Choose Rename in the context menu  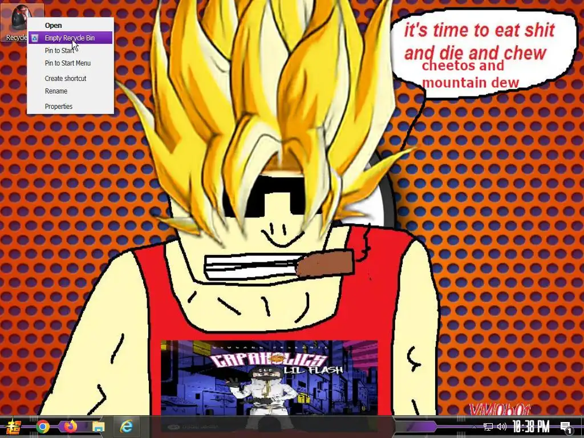click(x=70, y=91)
